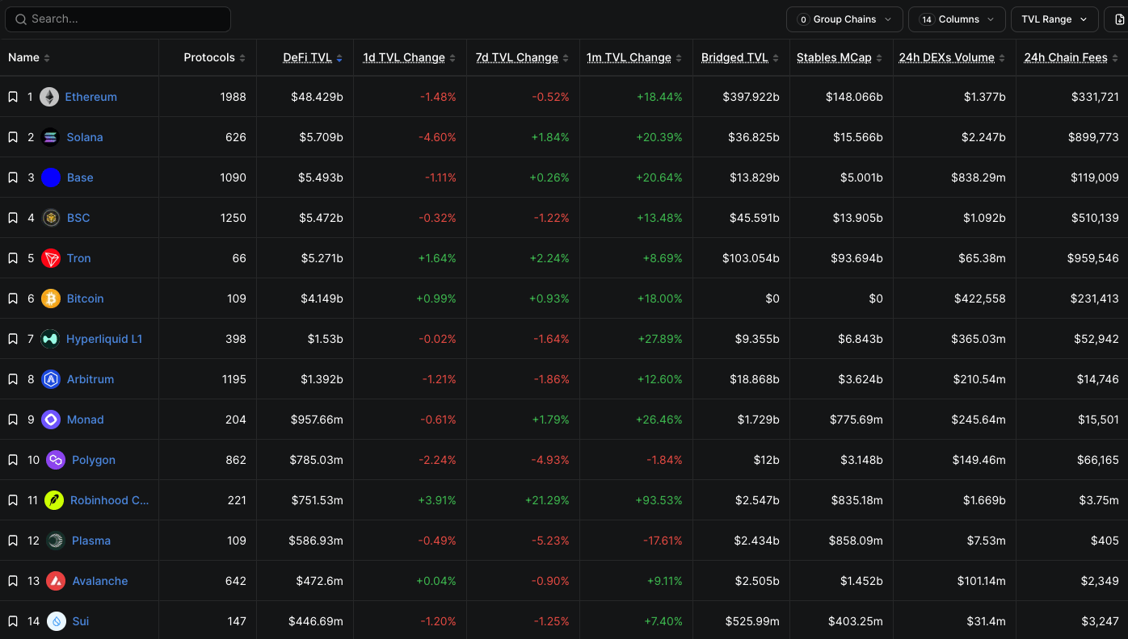Open the Sui chain link
The image size is (1128, 639).
(x=81, y=621)
